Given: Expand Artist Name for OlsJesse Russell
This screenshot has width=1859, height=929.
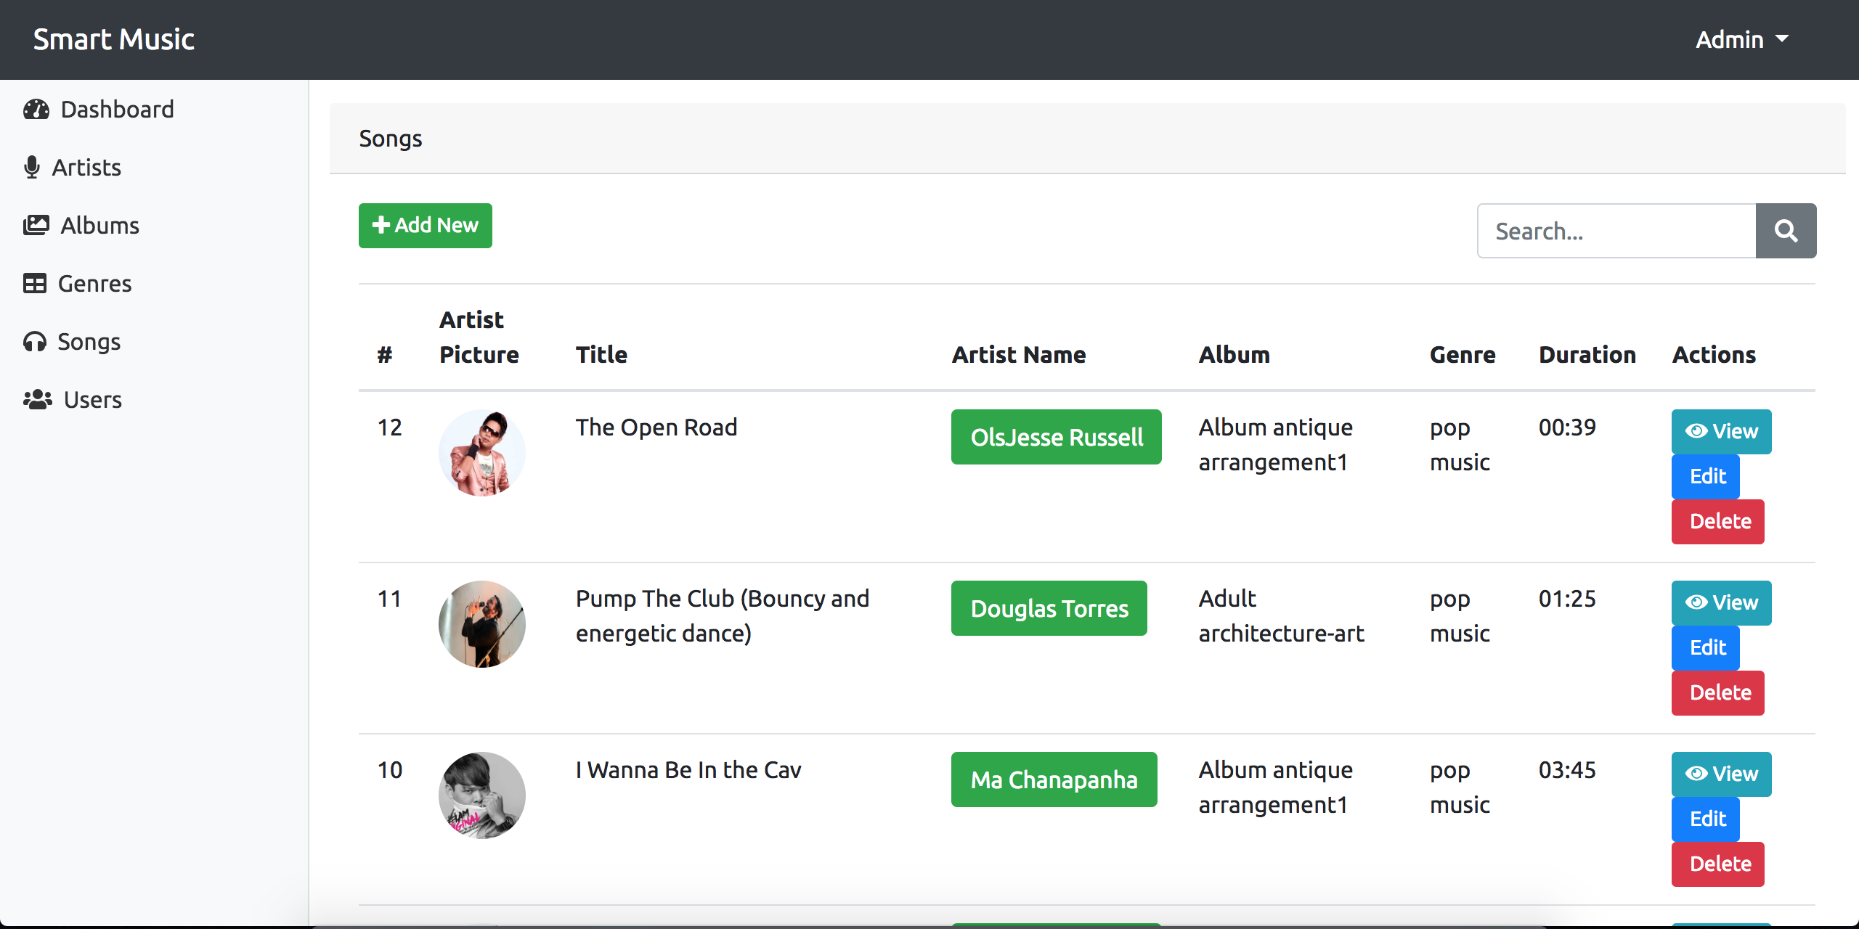Looking at the screenshot, I should [x=1055, y=436].
